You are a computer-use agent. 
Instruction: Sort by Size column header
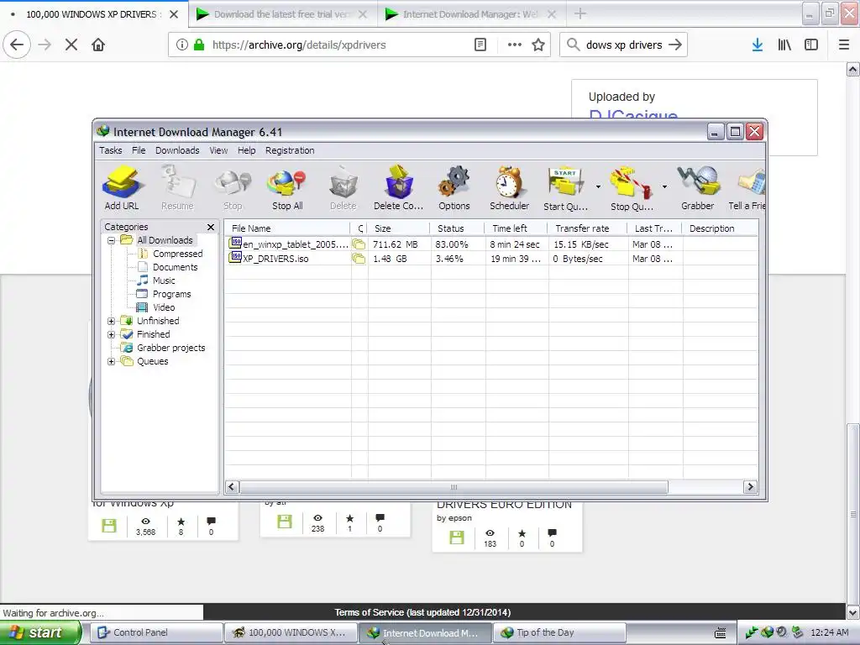pos(399,228)
